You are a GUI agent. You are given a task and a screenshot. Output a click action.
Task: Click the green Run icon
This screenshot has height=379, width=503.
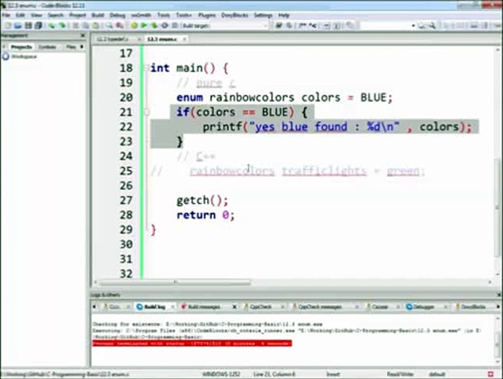click(x=144, y=25)
